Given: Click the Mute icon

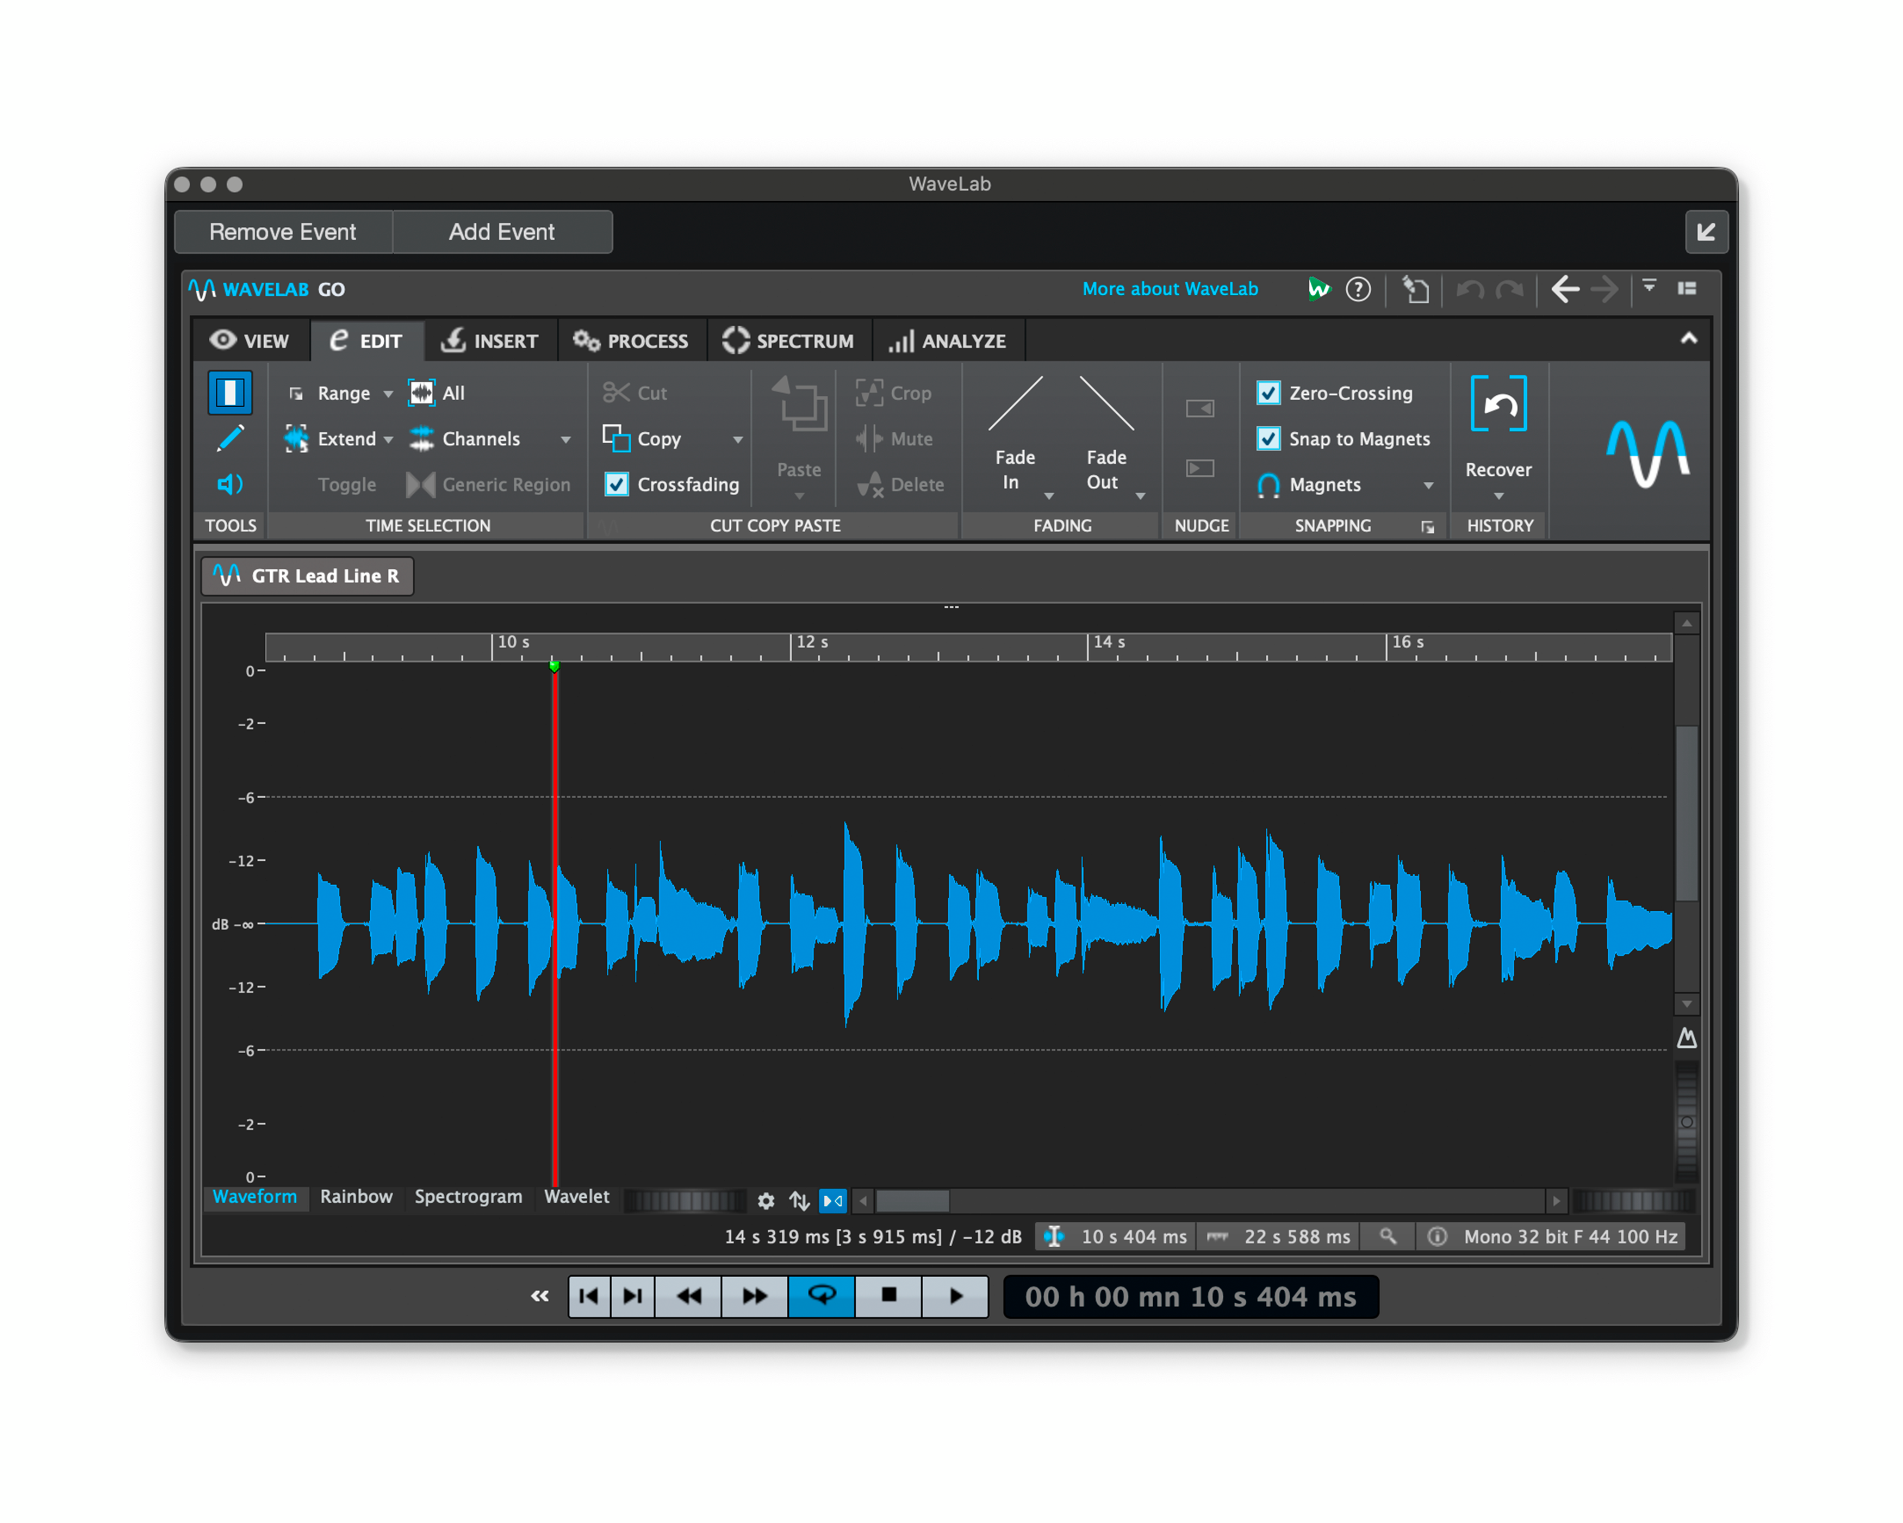Looking at the screenshot, I should tap(869, 439).
